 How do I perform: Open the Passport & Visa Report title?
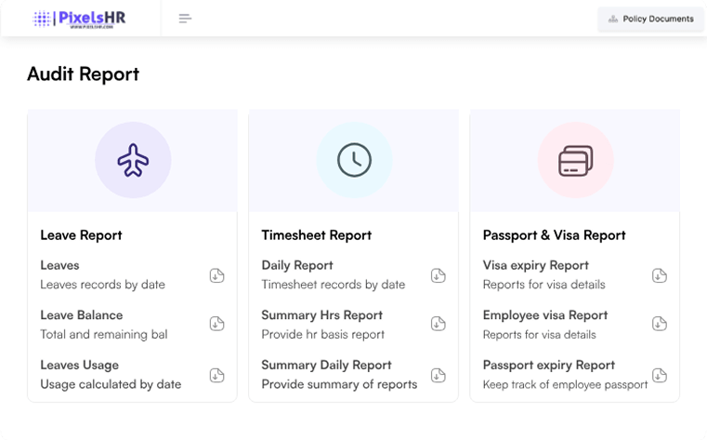click(555, 235)
